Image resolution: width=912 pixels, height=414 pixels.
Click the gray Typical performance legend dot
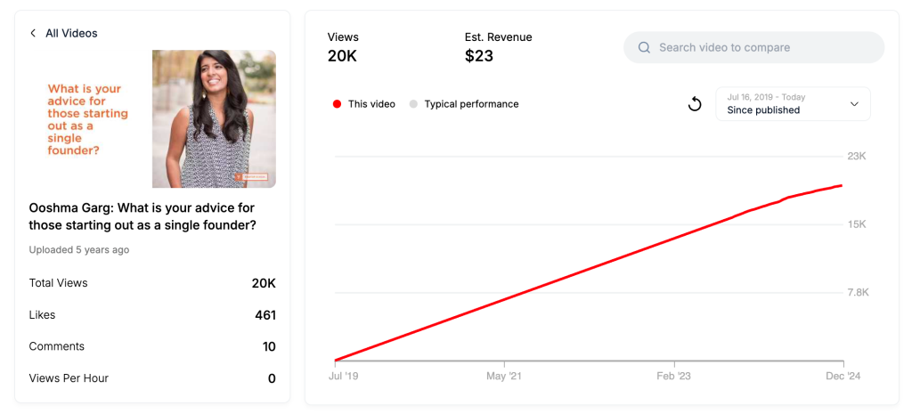413,104
